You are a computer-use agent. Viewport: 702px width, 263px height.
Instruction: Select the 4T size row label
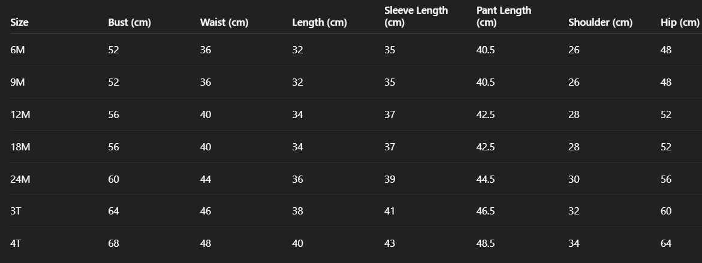click(x=16, y=244)
